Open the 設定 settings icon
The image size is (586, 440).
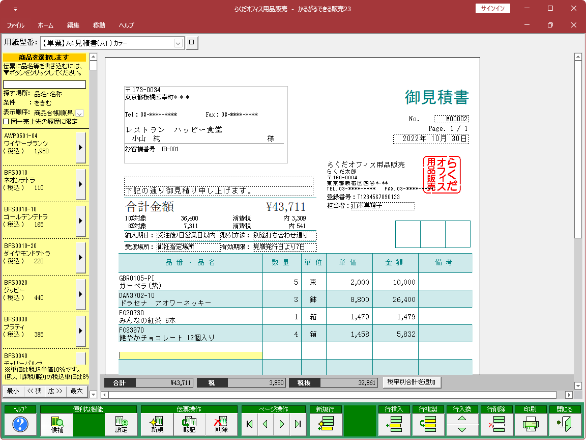[x=122, y=424]
